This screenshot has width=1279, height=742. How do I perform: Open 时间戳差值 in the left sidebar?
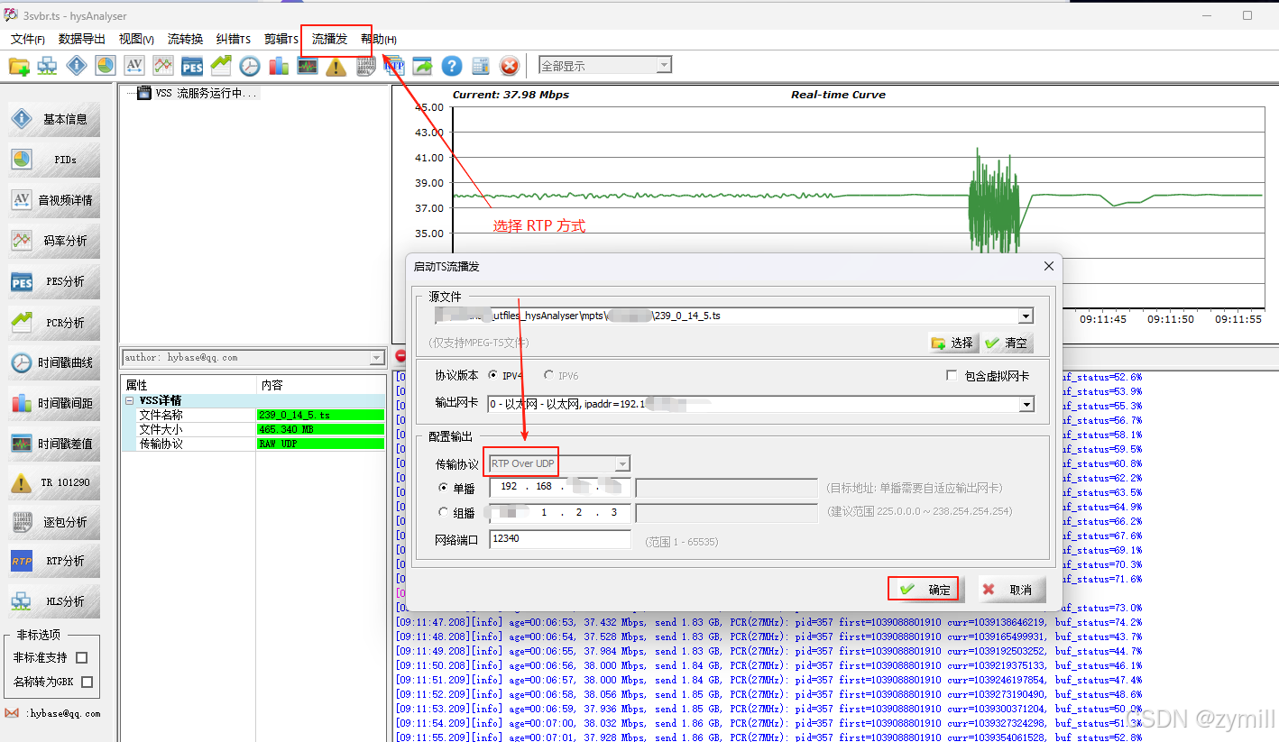54,444
